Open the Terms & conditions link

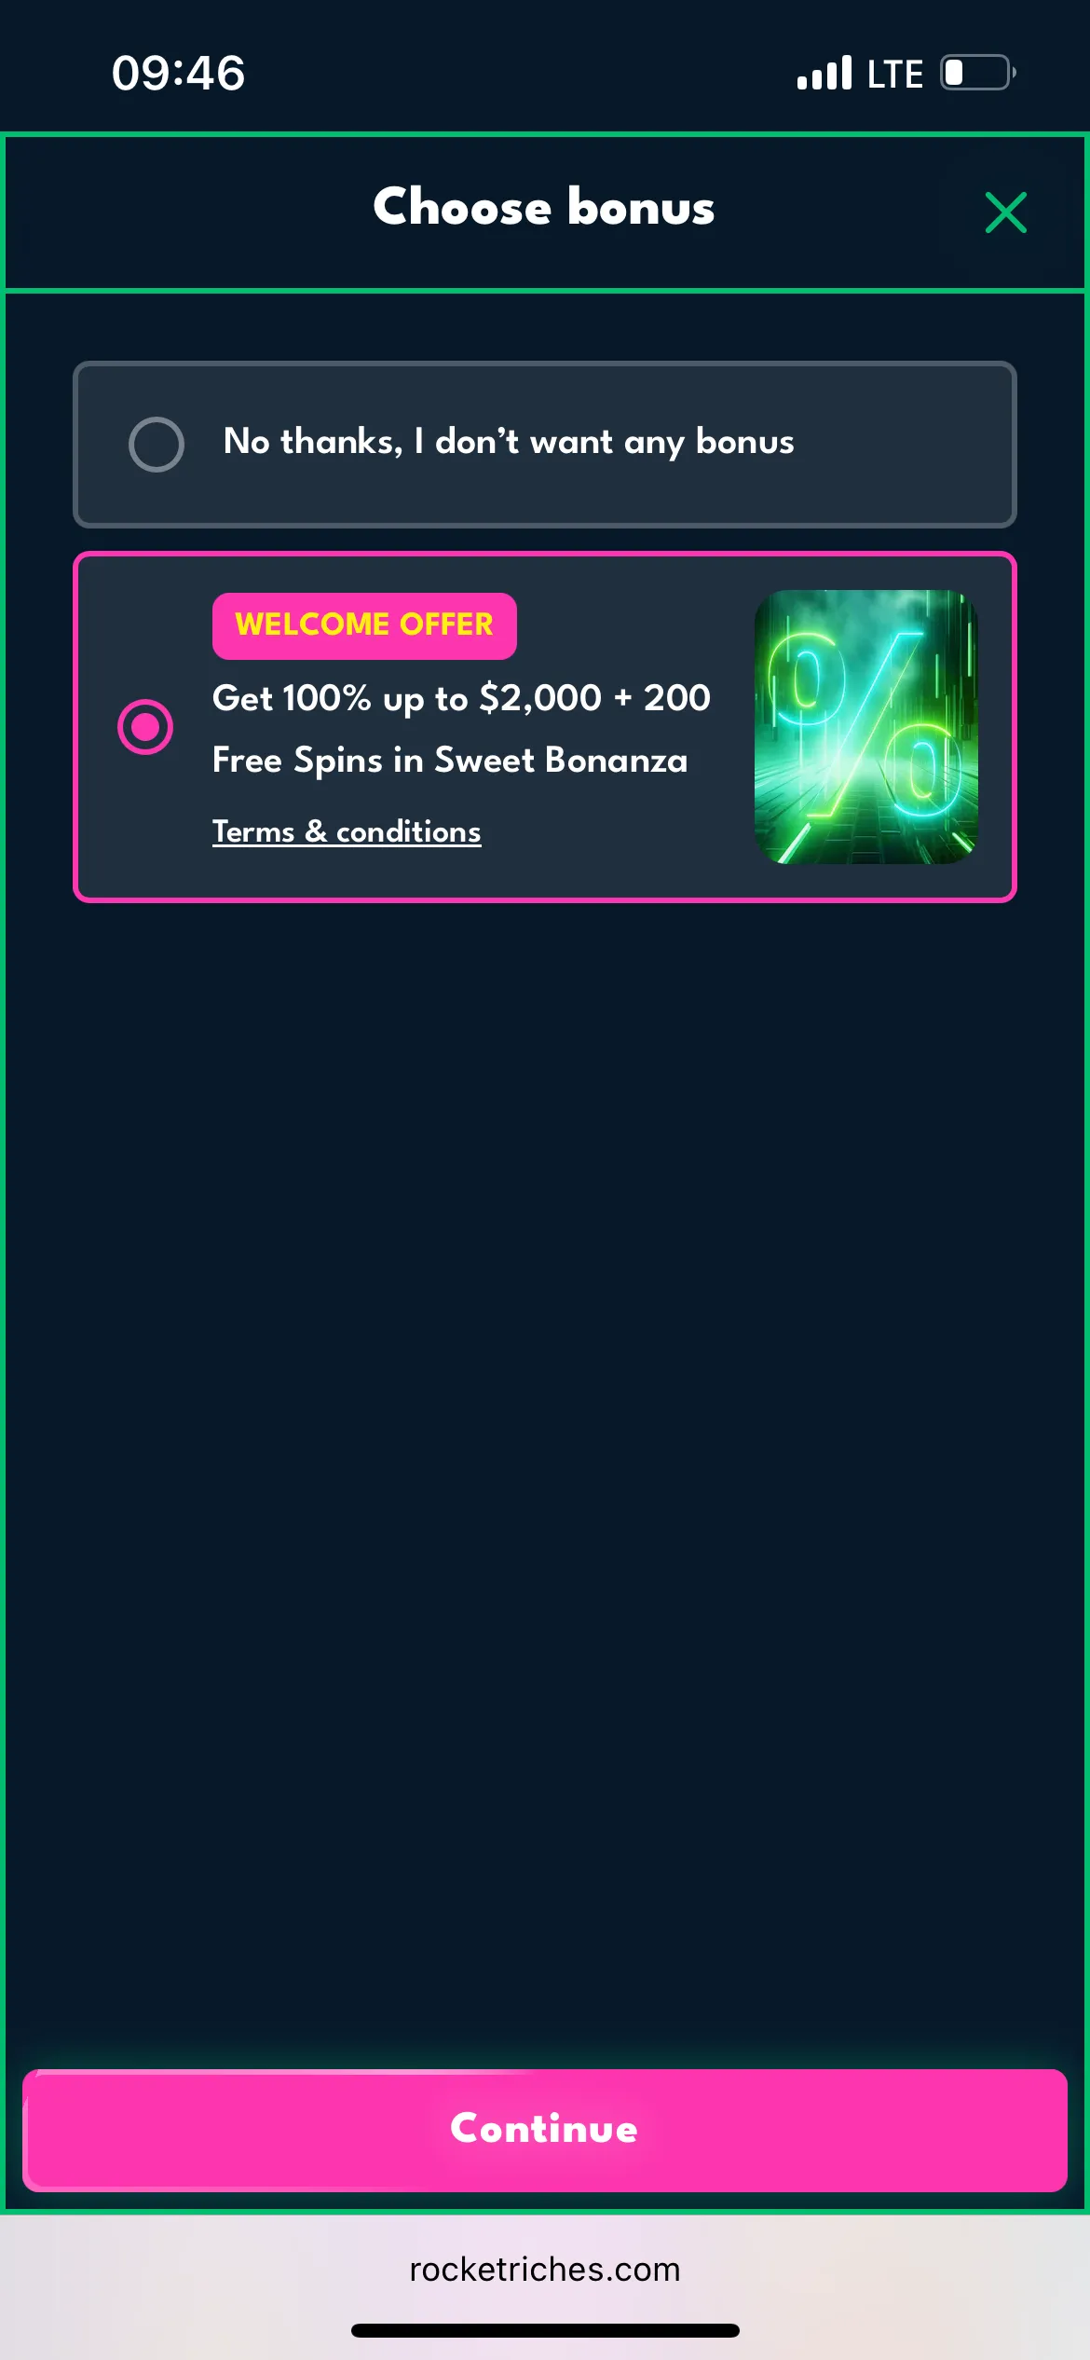pos(347,831)
